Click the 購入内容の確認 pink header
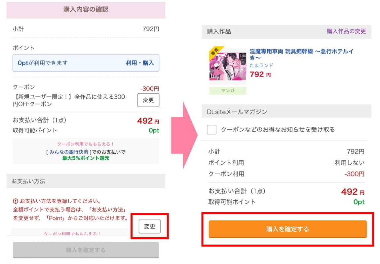Viewport: 380px width, 264px height. pos(86,10)
